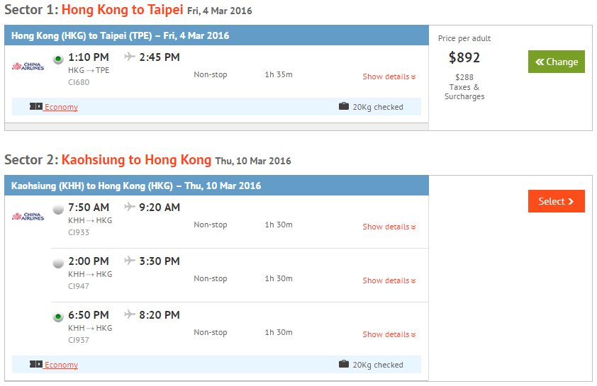Select the 2:00 PM CI947 flight radio button

(x=58, y=263)
